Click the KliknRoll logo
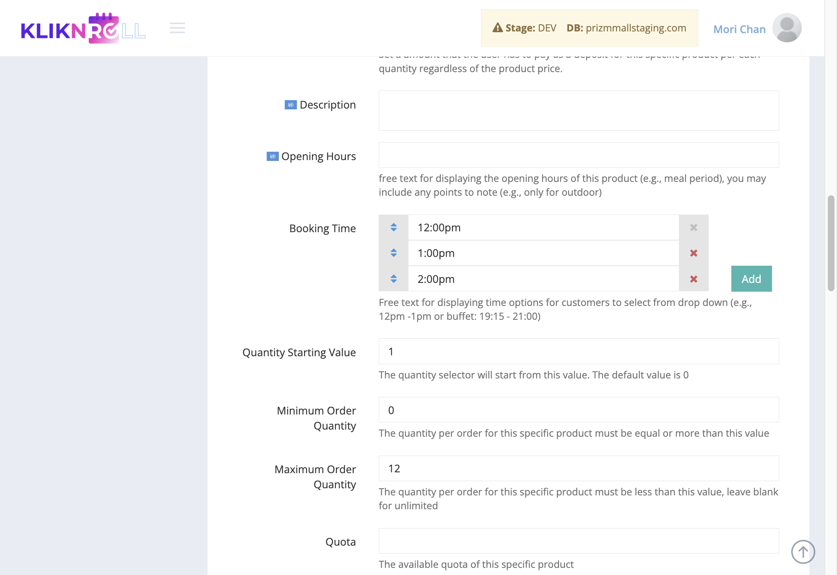 tap(83, 28)
